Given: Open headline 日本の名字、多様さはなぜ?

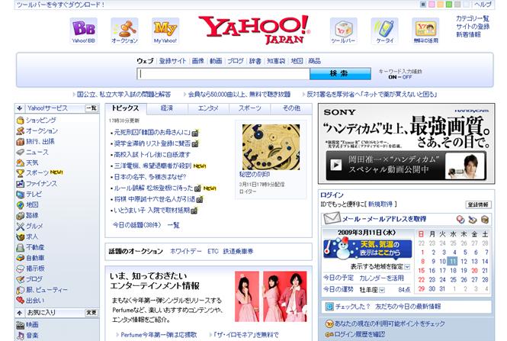Looking at the screenshot, I should pos(150,177).
